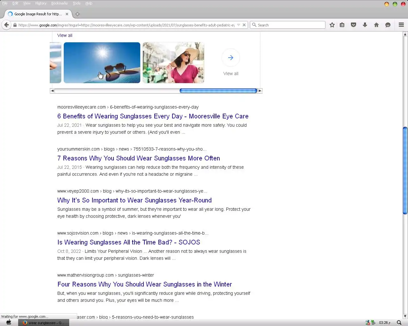408x326 pixels.
Task: Click the Jul 22, 2021 snippet text
Action: [69, 125]
